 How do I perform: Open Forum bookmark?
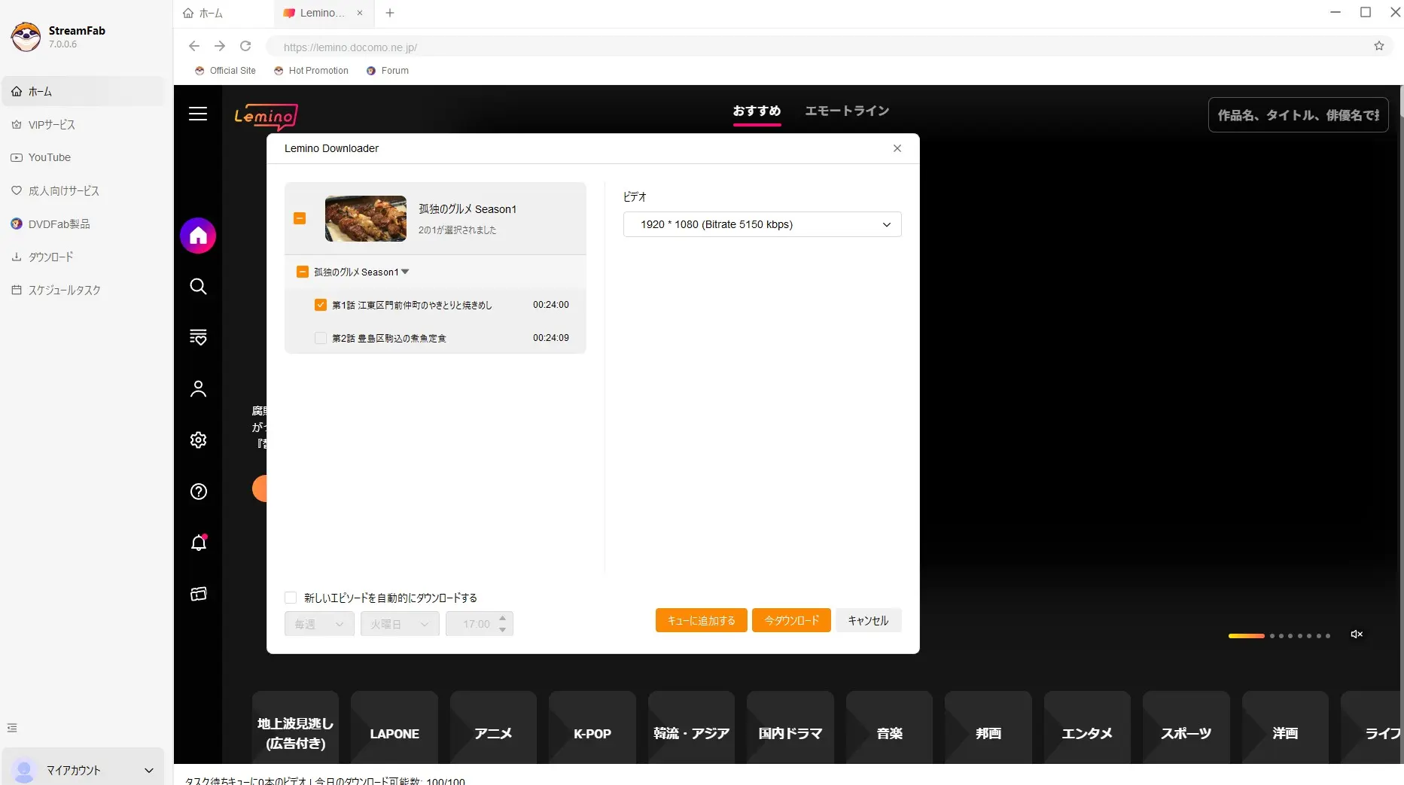[x=387, y=71]
